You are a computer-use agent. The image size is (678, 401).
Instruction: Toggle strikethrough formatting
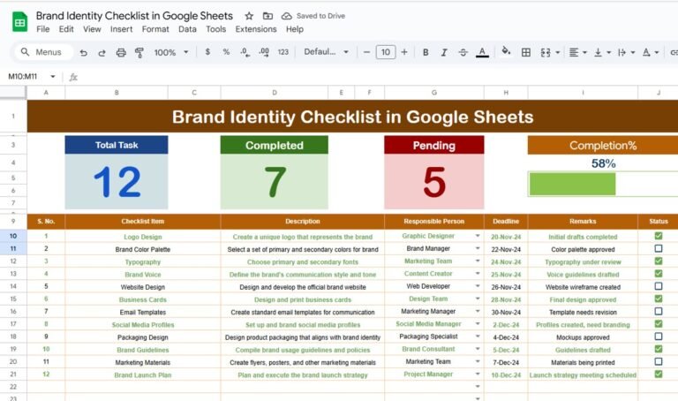point(463,52)
